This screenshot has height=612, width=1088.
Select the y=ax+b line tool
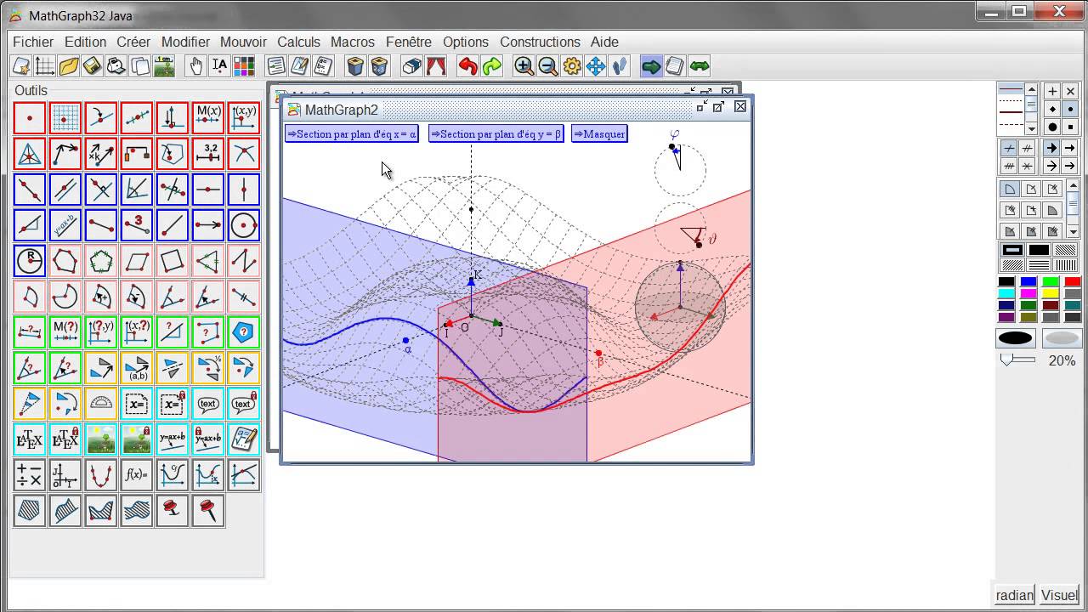65,225
